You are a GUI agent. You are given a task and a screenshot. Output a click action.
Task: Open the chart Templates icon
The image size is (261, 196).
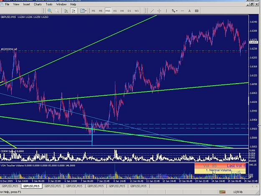(82, 11)
